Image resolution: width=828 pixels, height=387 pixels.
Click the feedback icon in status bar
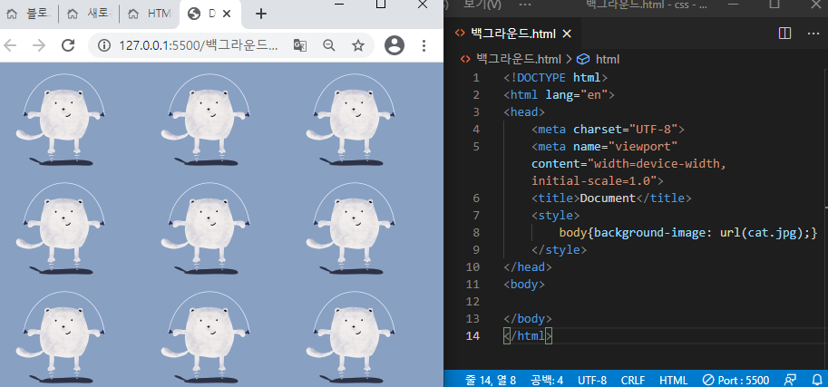click(791, 380)
